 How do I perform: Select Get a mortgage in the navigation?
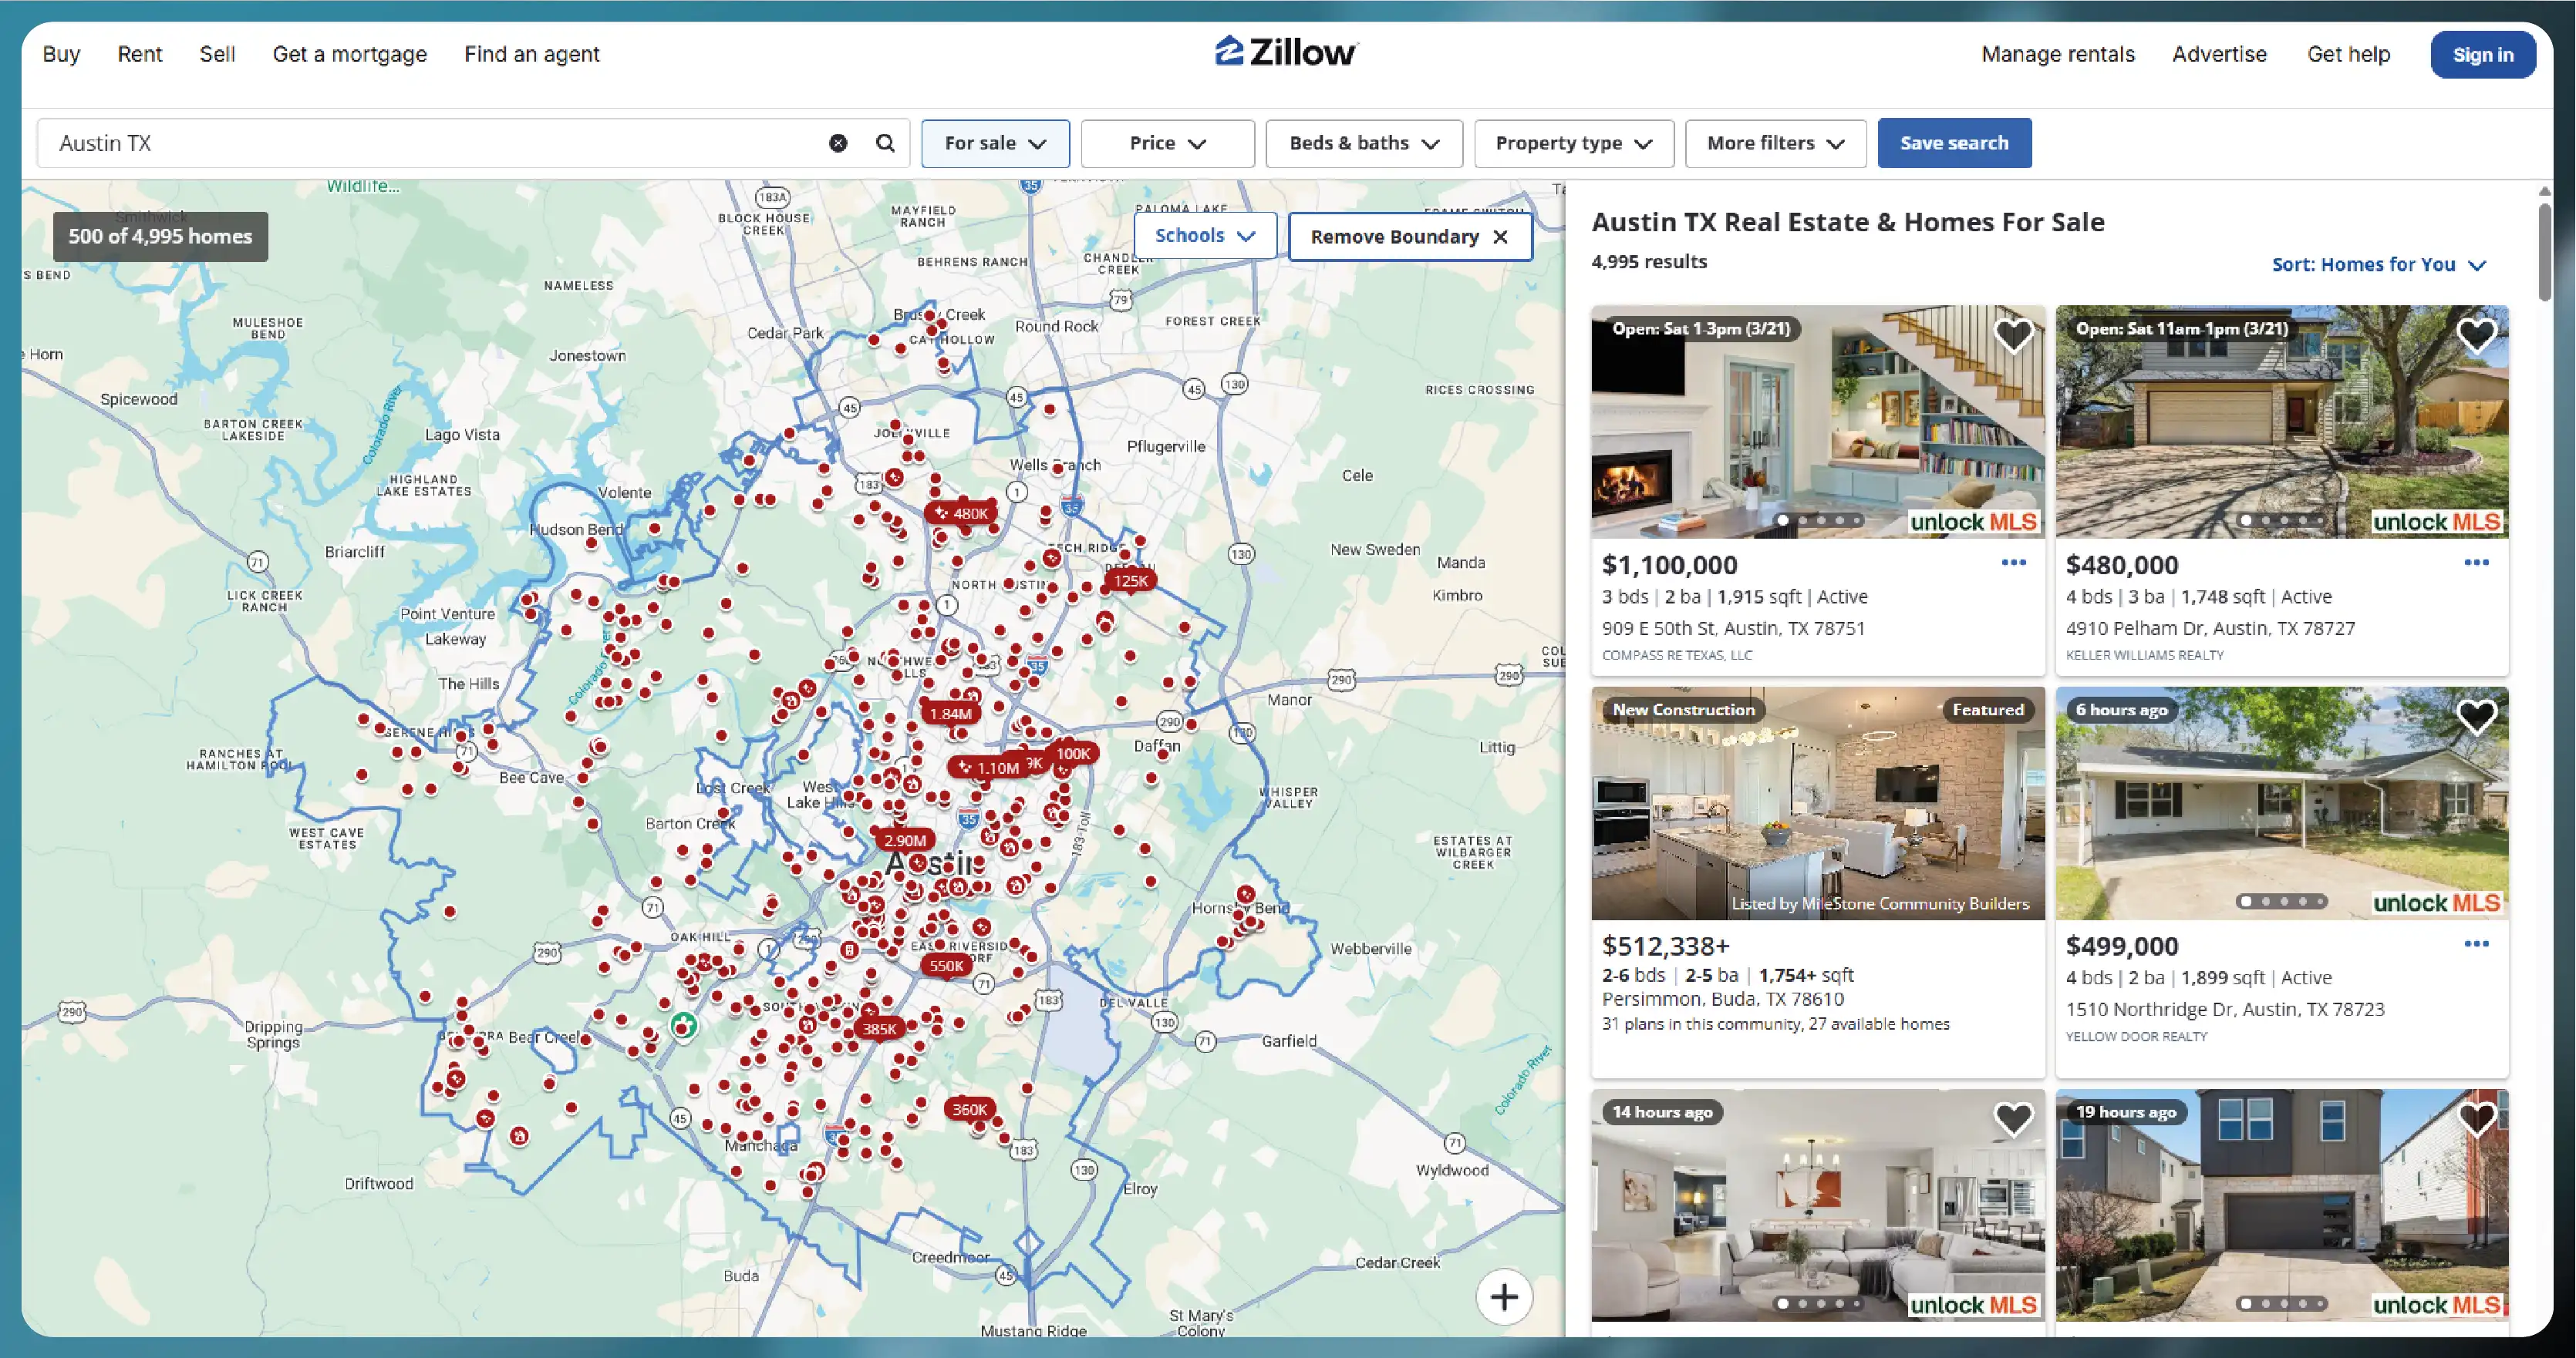[x=349, y=54]
